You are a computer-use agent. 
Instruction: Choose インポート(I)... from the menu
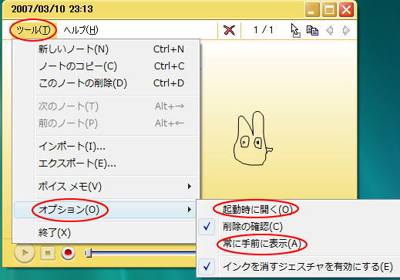[x=106, y=147]
